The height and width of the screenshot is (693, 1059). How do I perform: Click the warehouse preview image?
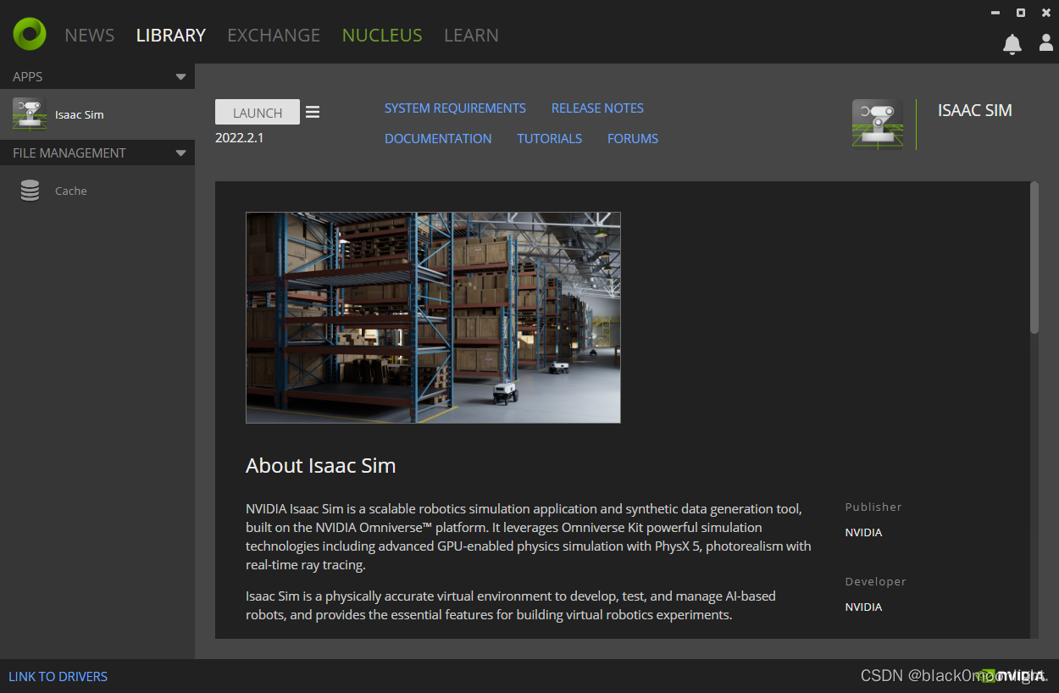pyautogui.click(x=433, y=318)
